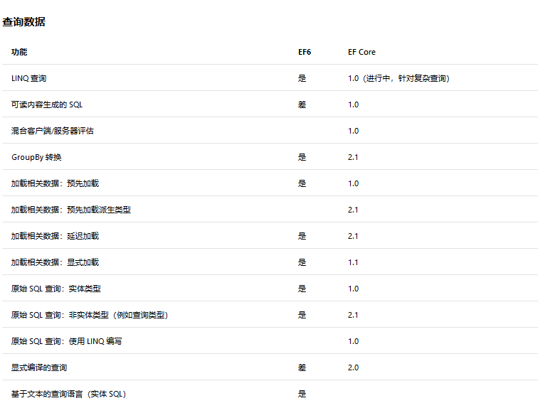Click the GroupBy 转换 row label
The image size is (545, 408).
click(x=36, y=157)
